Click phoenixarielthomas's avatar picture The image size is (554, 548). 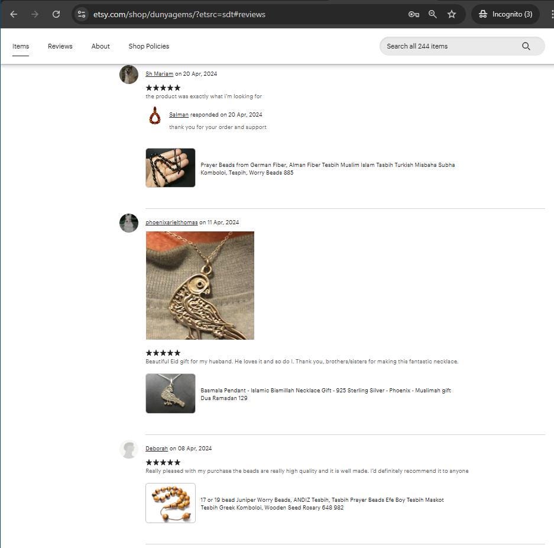(x=129, y=223)
